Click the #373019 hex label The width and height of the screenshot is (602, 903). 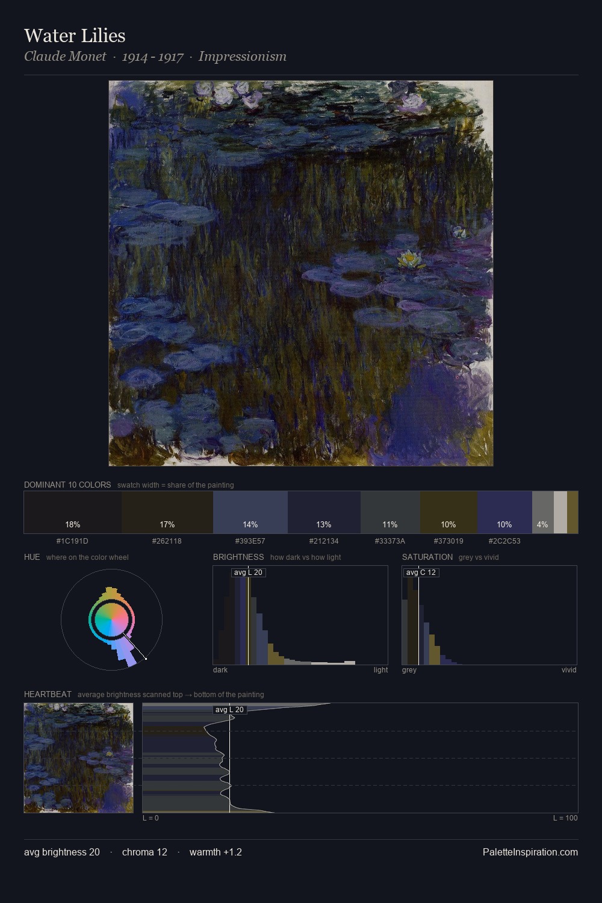pyautogui.click(x=448, y=541)
